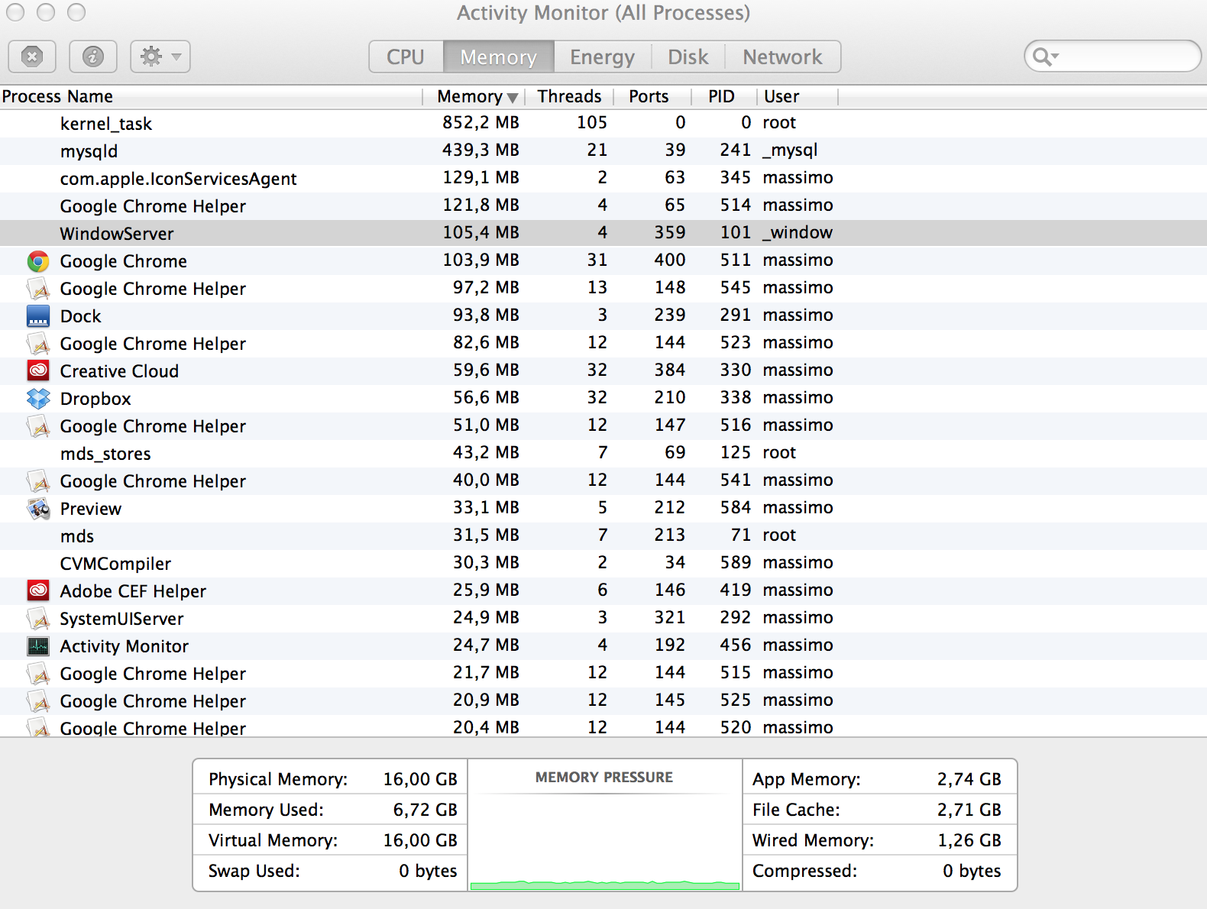
Task: Click the process name "mds" with PID 71
Action: [x=77, y=536]
